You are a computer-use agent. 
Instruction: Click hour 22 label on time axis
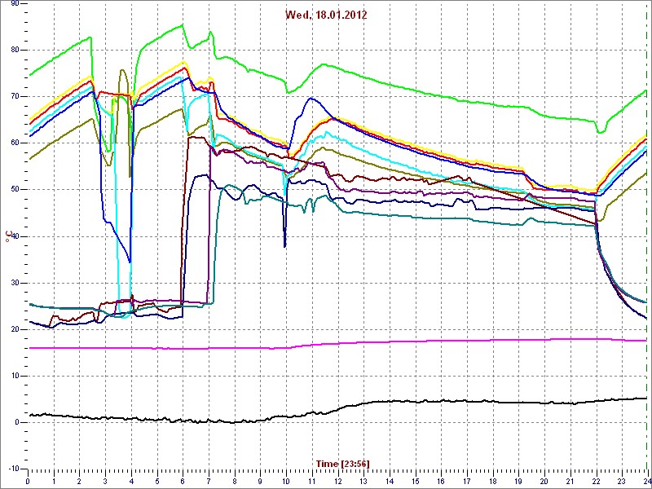597,481
